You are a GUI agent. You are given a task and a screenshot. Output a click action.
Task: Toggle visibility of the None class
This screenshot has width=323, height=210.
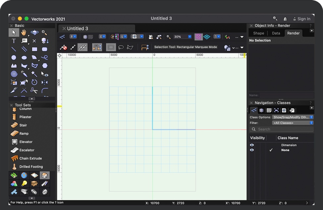[x=252, y=150]
